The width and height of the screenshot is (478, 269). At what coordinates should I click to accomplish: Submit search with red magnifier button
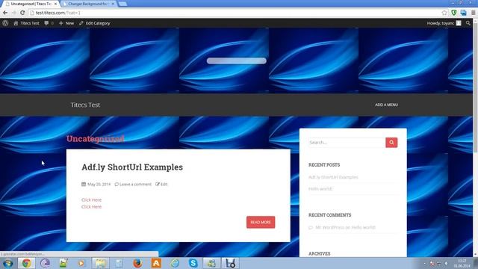[x=391, y=143]
